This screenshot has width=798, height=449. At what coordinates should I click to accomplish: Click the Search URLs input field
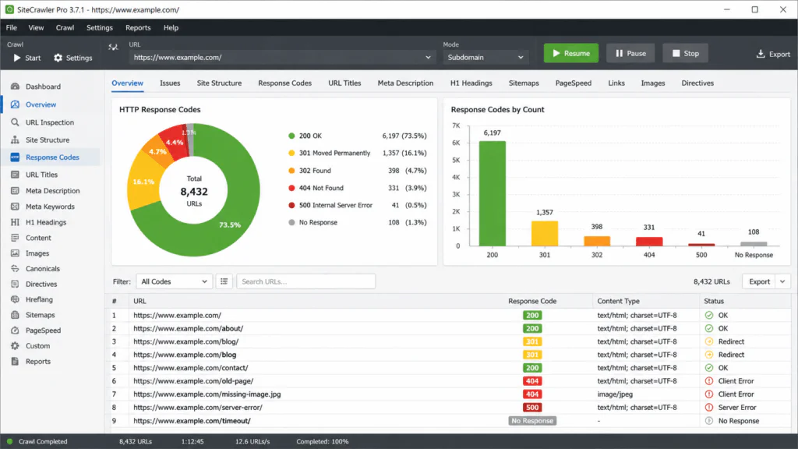(305, 281)
